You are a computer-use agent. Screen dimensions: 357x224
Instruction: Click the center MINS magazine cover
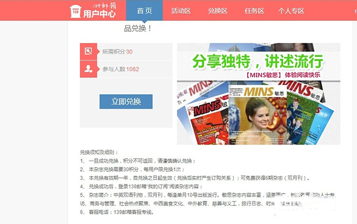coord(258,115)
